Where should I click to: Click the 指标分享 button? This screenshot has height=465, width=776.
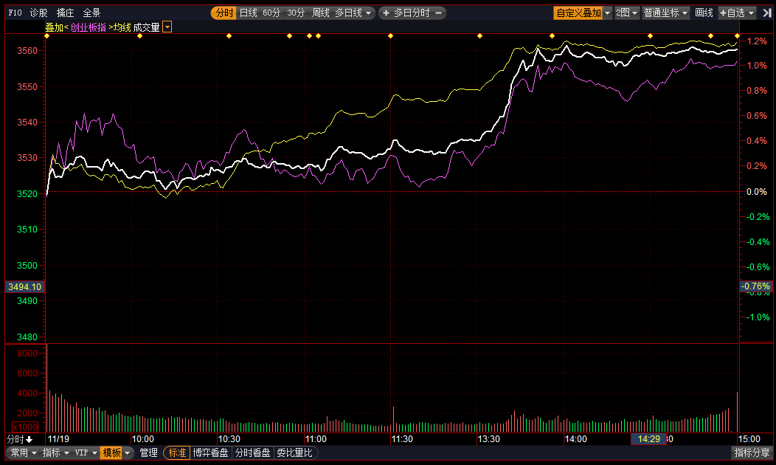coord(752,452)
